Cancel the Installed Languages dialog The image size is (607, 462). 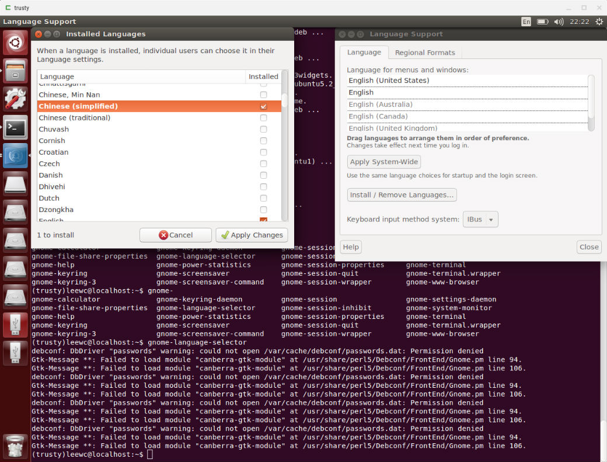pos(175,235)
